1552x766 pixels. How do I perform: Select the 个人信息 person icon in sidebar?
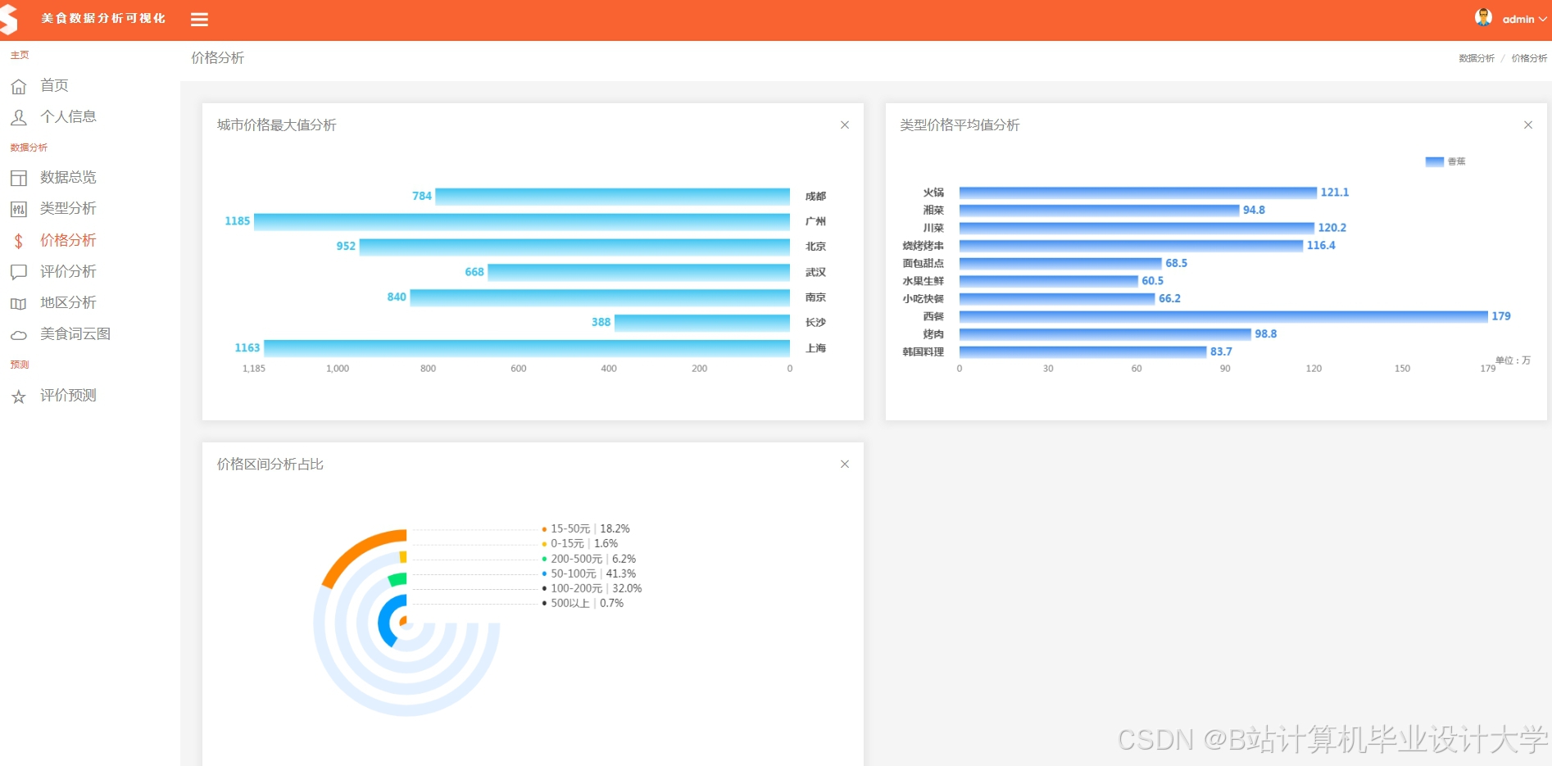[x=18, y=116]
